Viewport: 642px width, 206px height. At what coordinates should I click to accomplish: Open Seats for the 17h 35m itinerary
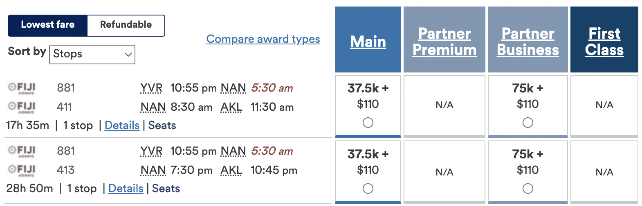point(162,125)
